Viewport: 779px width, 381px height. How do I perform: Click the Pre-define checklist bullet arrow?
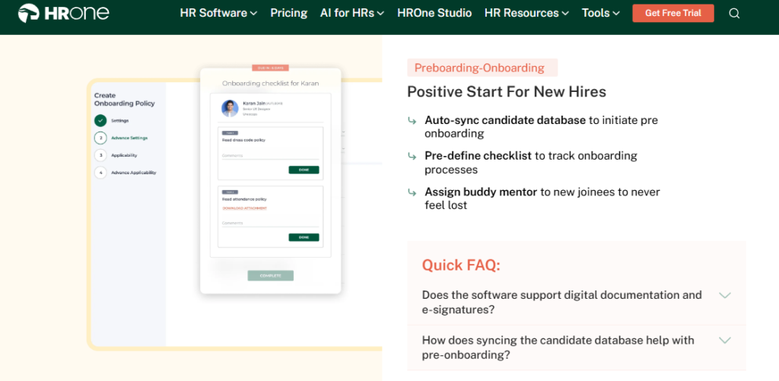click(412, 156)
